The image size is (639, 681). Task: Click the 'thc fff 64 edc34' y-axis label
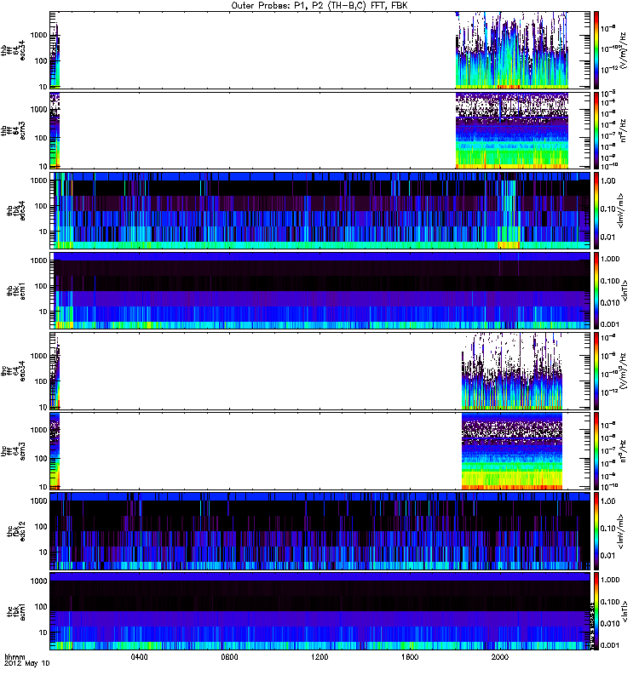[x=14, y=371]
